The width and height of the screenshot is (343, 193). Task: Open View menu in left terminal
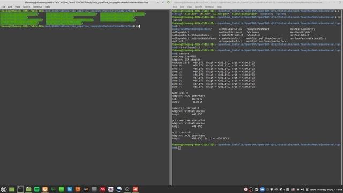(18, 7)
